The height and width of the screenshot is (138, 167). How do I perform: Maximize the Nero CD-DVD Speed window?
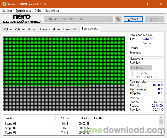coord(149,4)
